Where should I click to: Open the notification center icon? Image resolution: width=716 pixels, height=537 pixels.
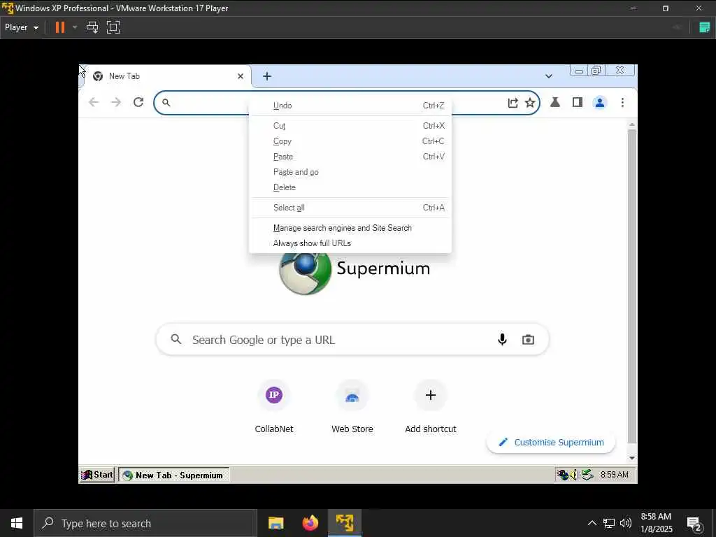point(694,523)
